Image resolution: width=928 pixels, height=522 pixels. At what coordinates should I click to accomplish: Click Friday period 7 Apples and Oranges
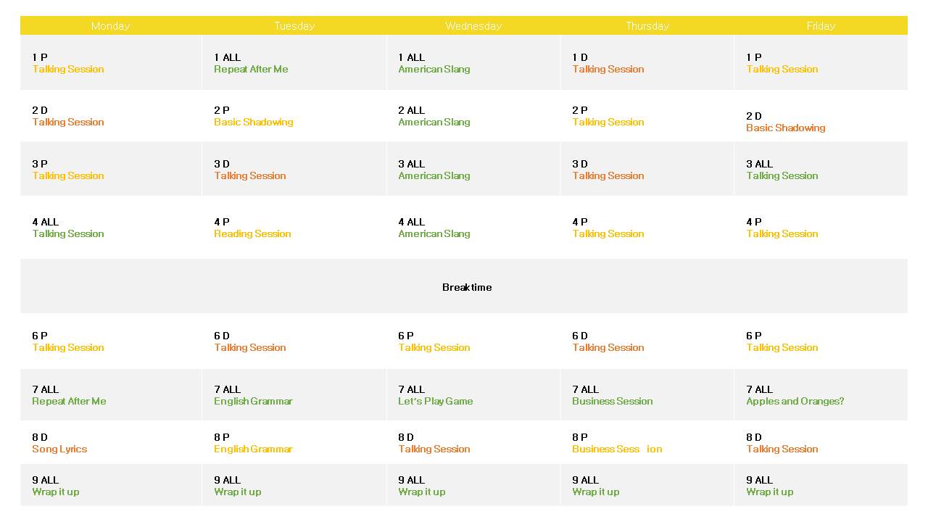795,401
